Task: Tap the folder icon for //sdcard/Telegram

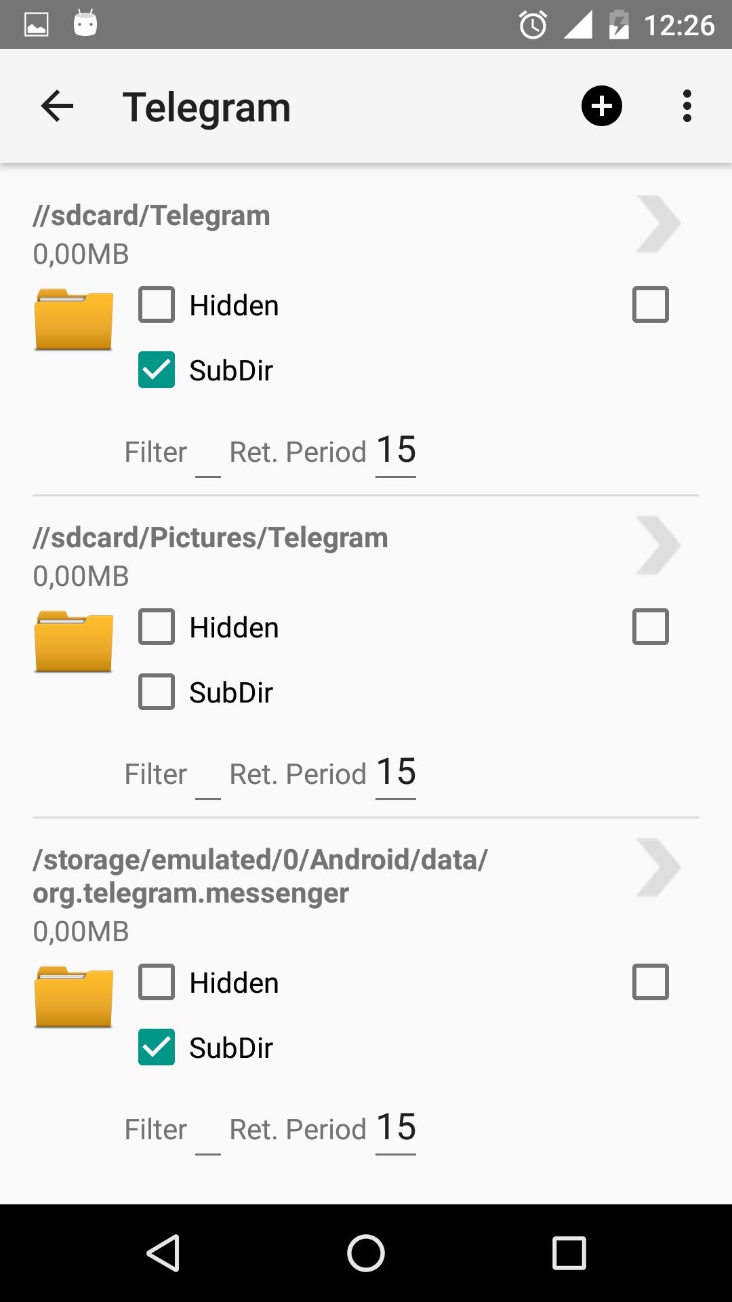Action: 73,319
